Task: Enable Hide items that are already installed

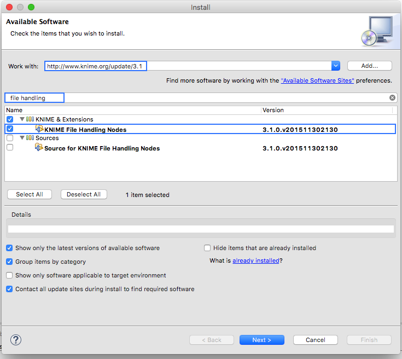Action: pyautogui.click(x=207, y=248)
